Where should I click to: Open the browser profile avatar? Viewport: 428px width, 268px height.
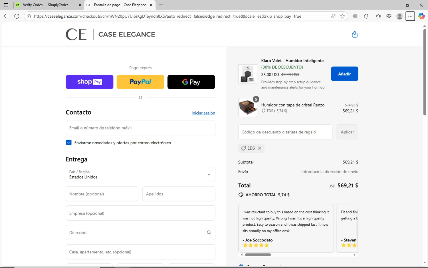click(x=399, y=16)
